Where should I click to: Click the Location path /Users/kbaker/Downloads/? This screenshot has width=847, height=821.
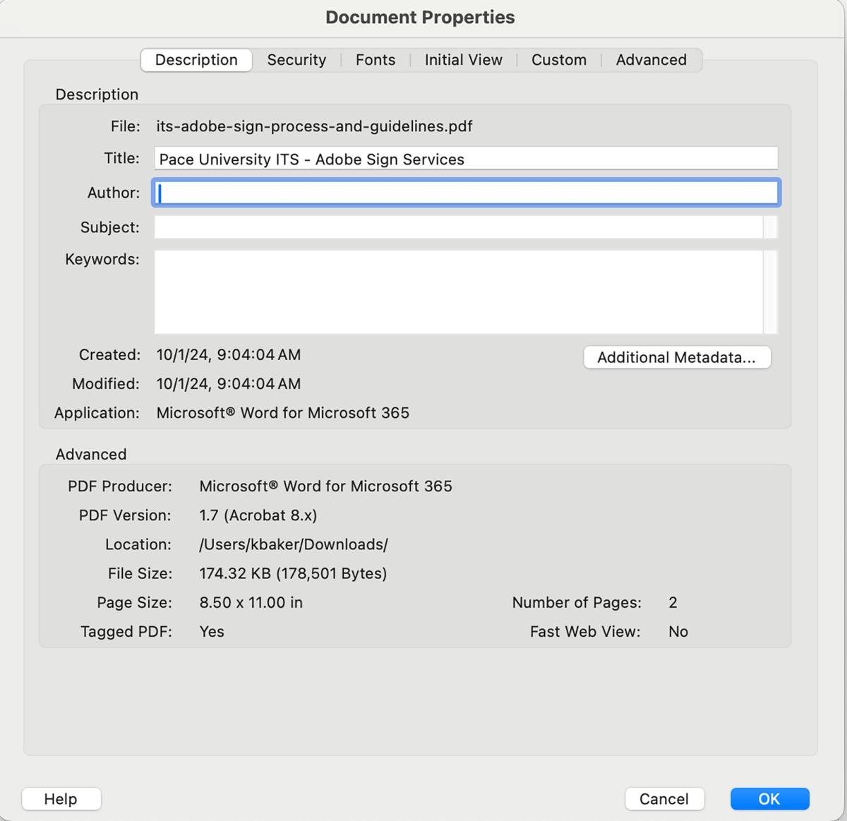(294, 544)
